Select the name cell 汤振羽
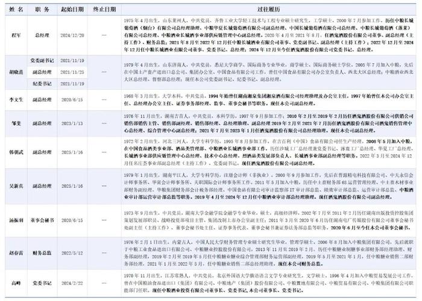 point(16,220)
